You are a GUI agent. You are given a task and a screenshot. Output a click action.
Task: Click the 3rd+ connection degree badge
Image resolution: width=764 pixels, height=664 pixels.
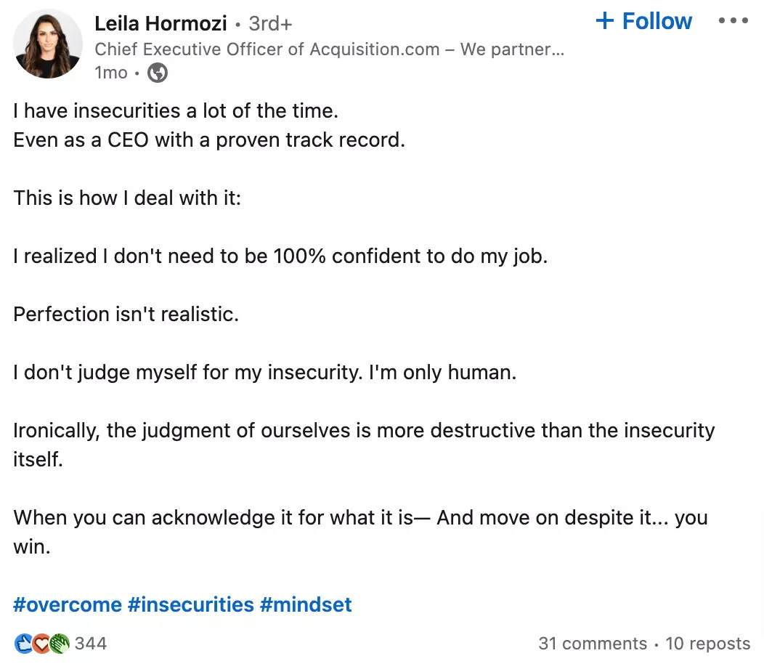(x=270, y=24)
